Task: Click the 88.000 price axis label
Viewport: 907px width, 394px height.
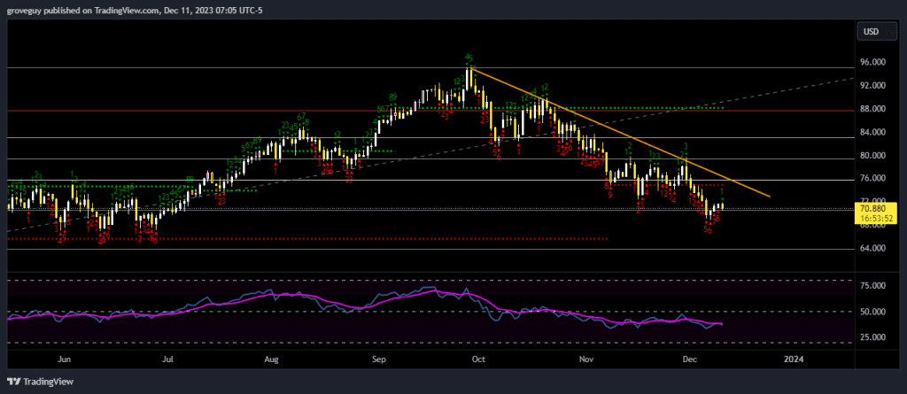Action: click(x=872, y=109)
